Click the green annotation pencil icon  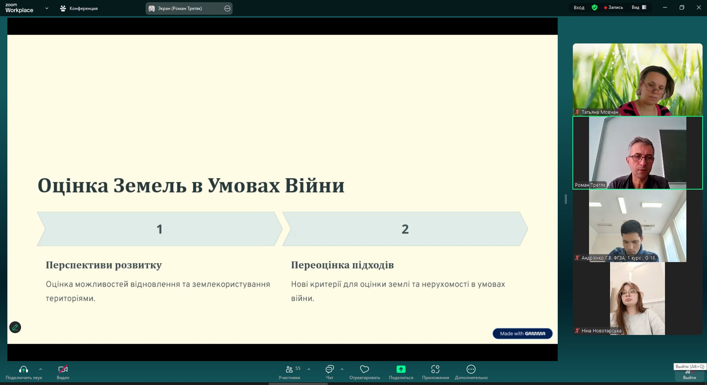(15, 327)
